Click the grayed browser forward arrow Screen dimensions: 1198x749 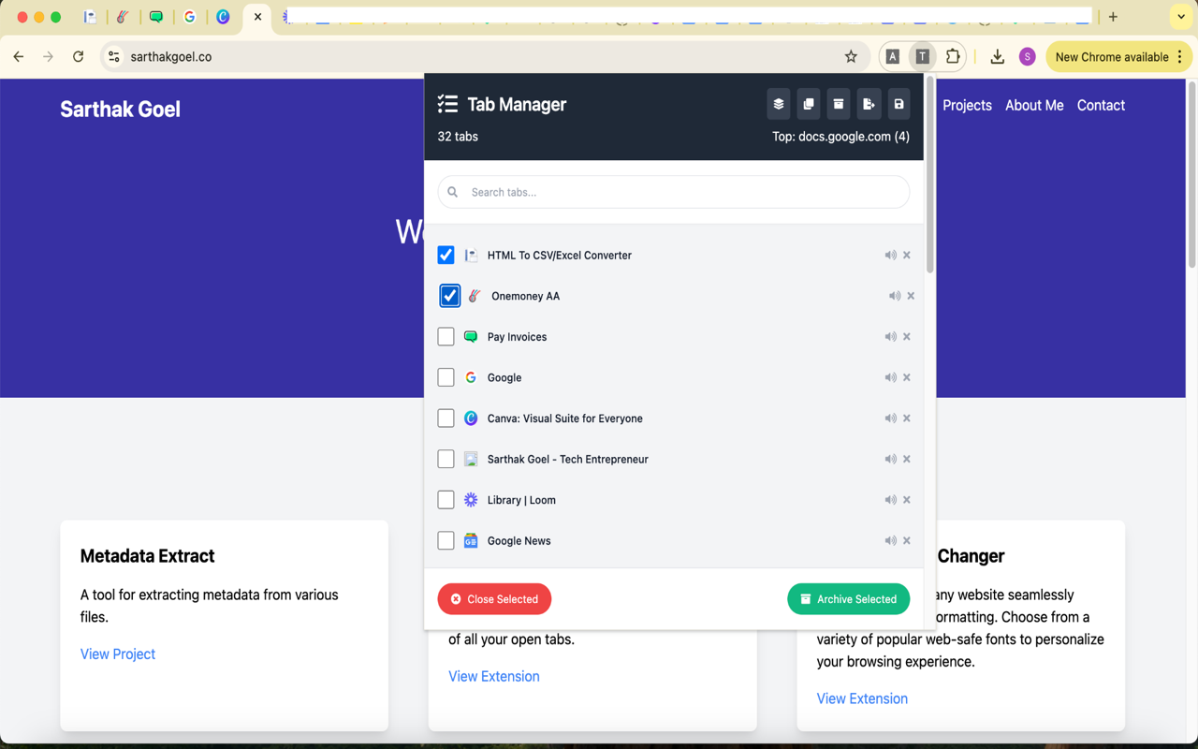pyautogui.click(x=49, y=57)
